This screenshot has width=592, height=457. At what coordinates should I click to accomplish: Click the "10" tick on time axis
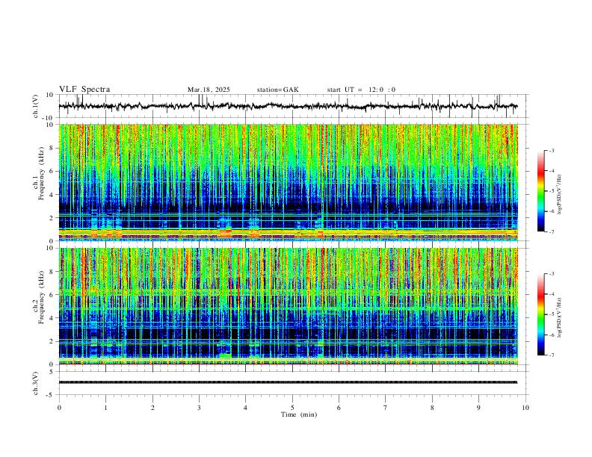(x=525, y=408)
